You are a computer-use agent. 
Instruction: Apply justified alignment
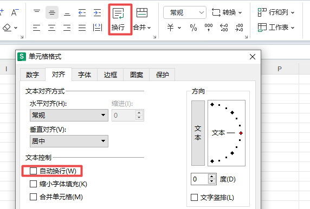coord(82,28)
